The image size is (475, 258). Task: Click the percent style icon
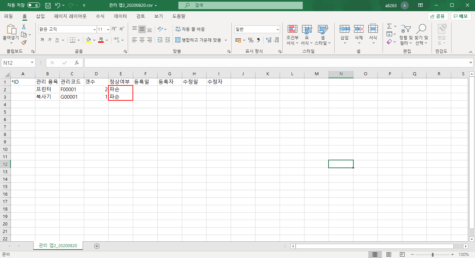click(250, 40)
